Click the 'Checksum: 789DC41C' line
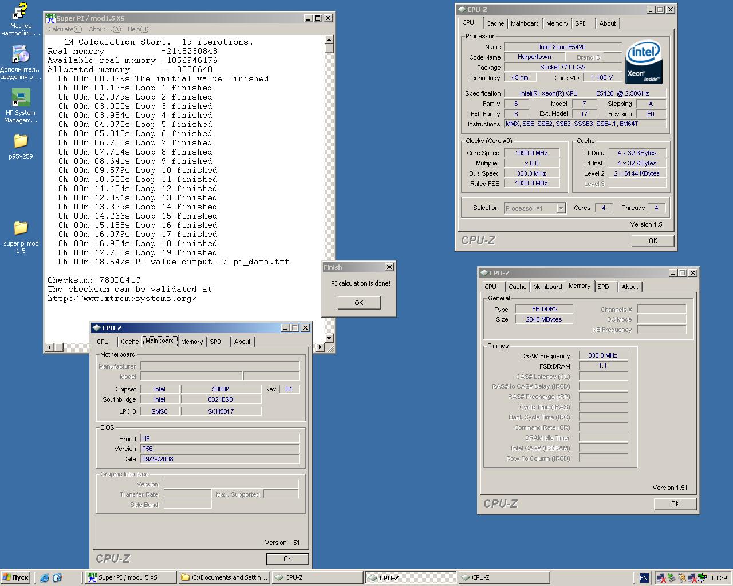The width and height of the screenshot is (733, 586). [94, 280]
